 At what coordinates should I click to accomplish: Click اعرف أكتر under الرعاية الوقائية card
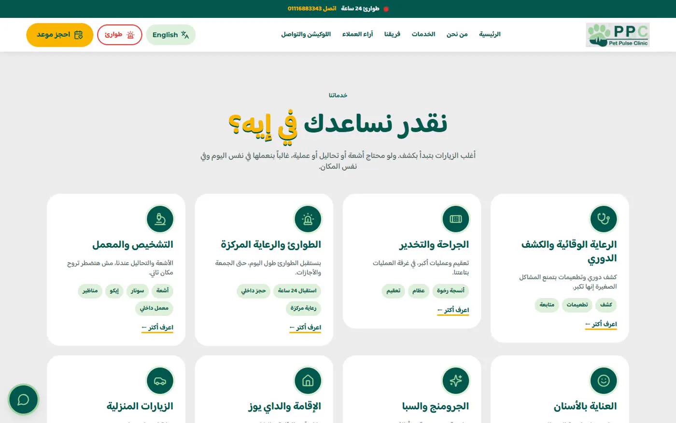601,324
